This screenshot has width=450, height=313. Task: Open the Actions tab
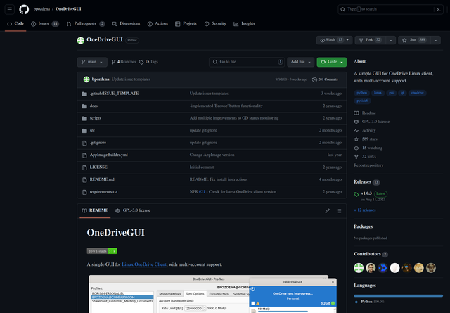pyautogui.click(x=157, y=23)
